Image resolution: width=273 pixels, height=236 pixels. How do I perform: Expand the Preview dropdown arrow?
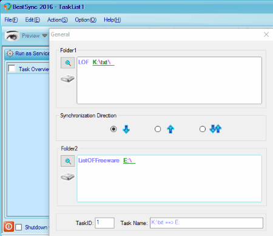(45, 36)
